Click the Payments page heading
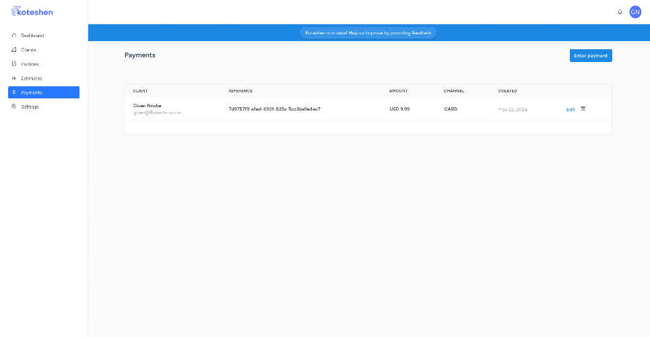Image resolution: width=650 pixels, height=337 pixels. point(139,55)
